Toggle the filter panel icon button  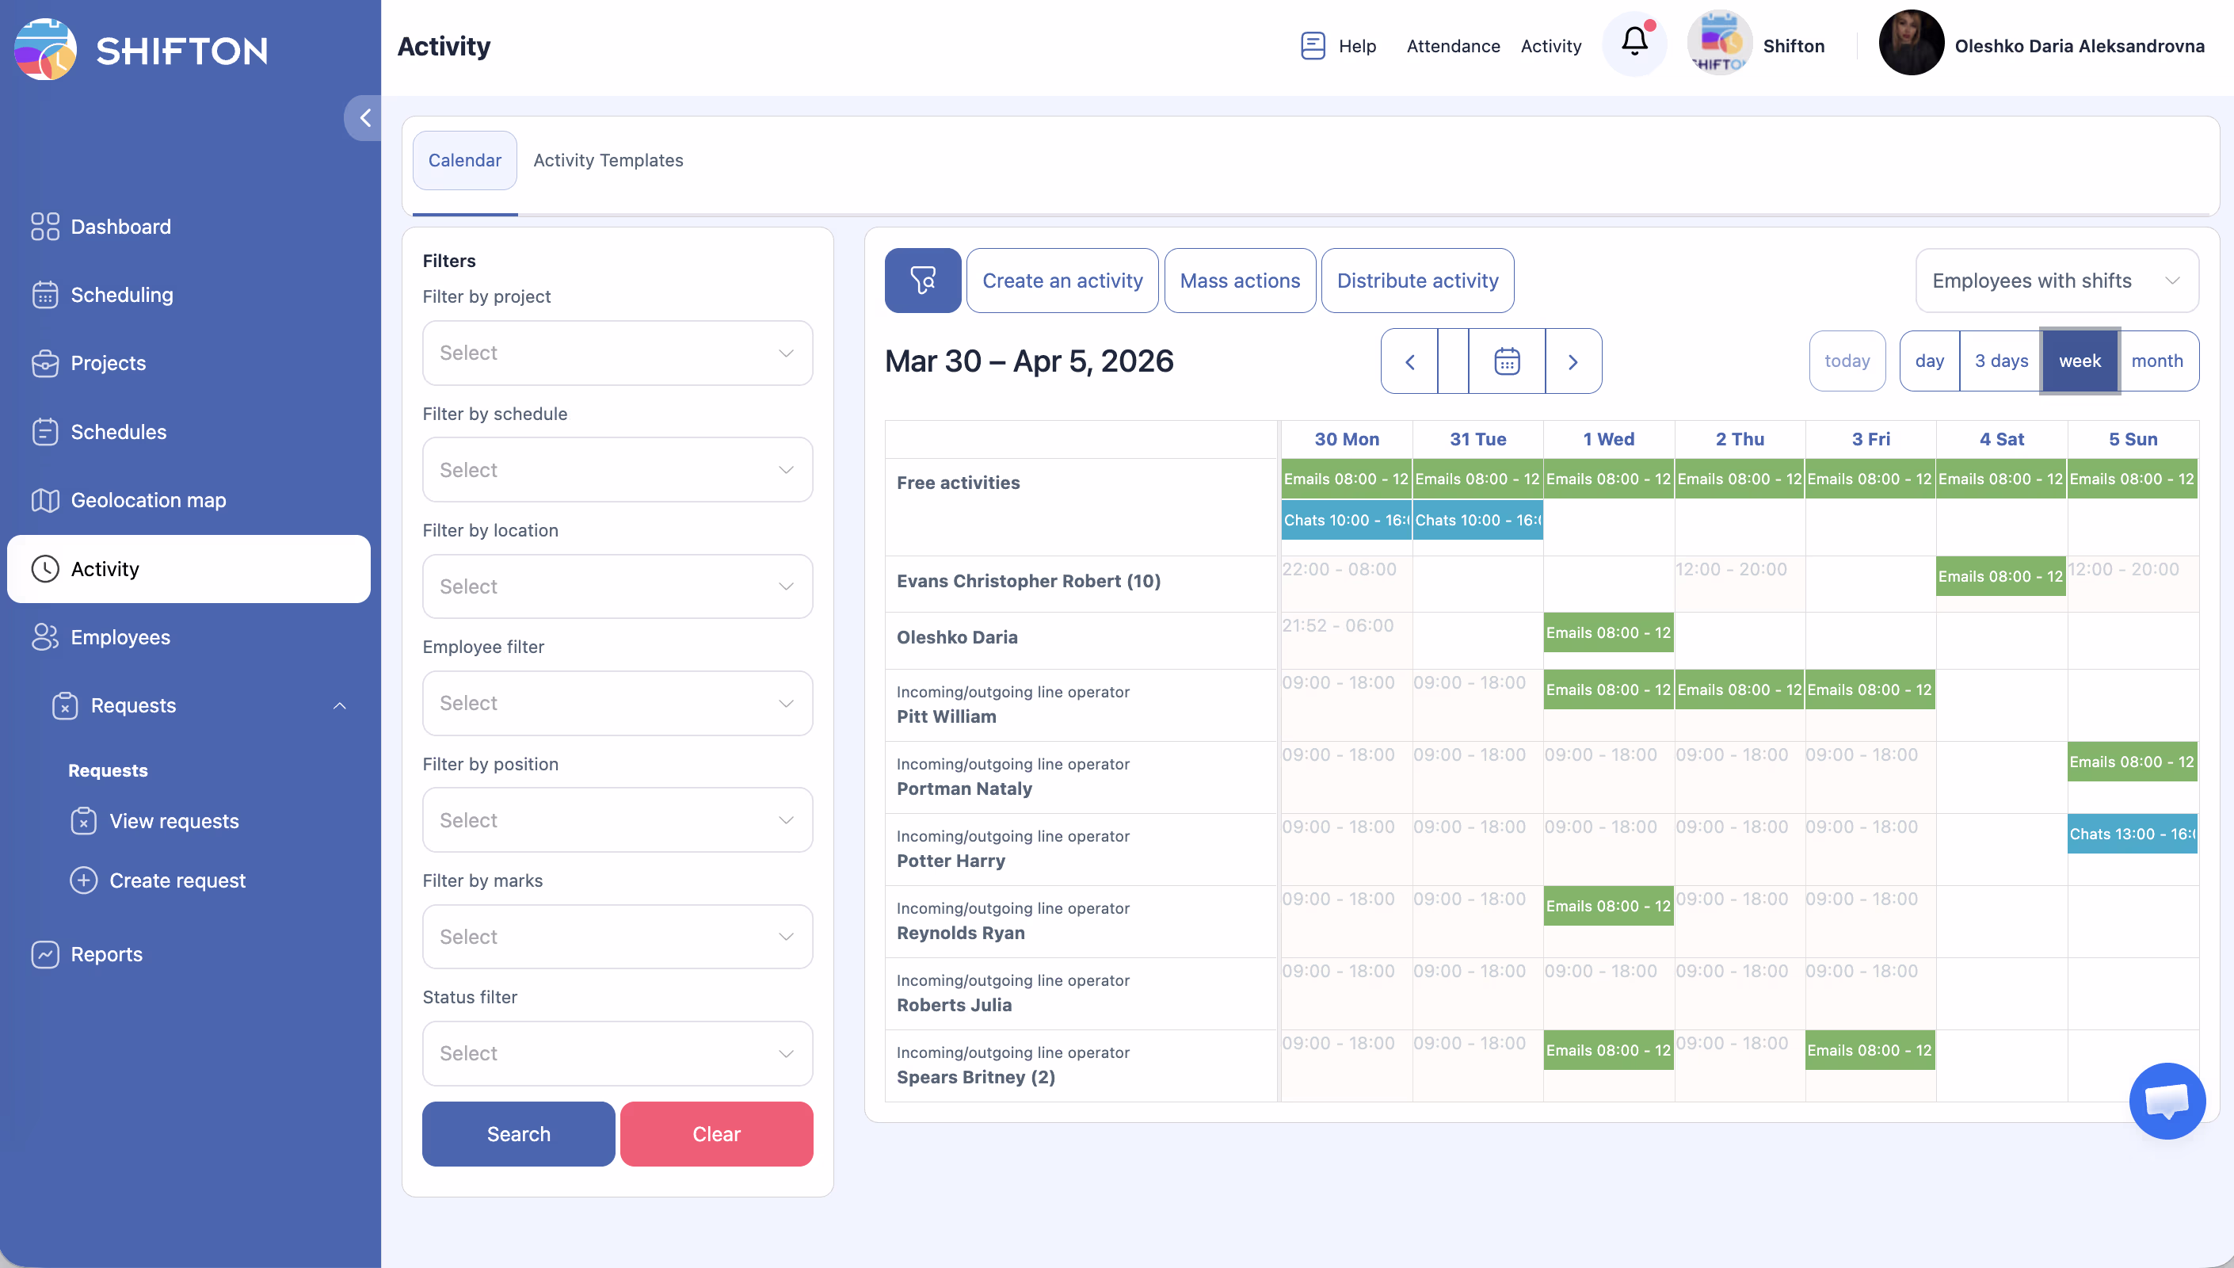pyautogui.click(x=922, y=281)
